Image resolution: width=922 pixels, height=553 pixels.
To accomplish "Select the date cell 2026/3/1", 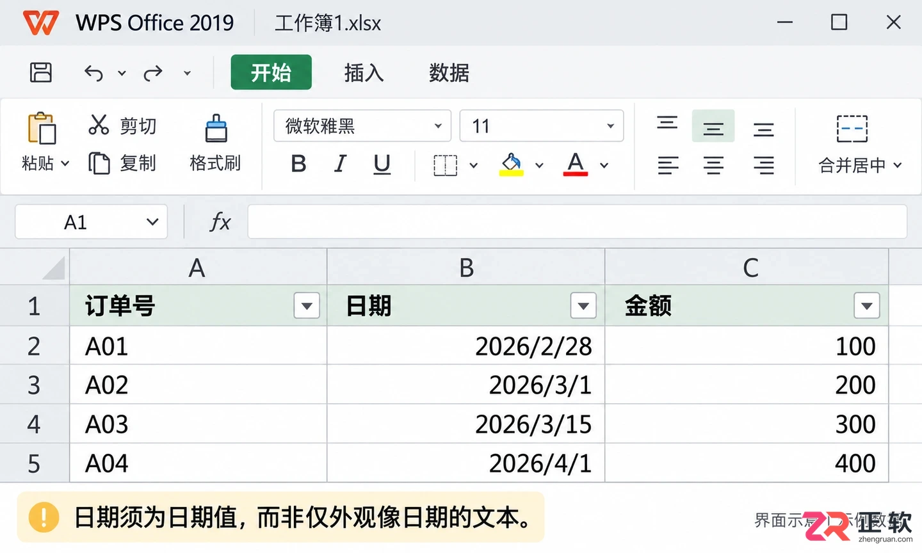I will pos(466,385).
